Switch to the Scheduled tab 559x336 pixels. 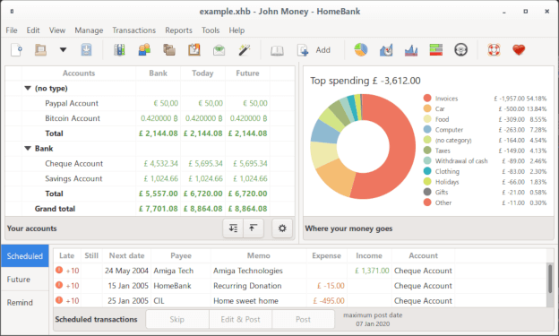pos(25,255)
